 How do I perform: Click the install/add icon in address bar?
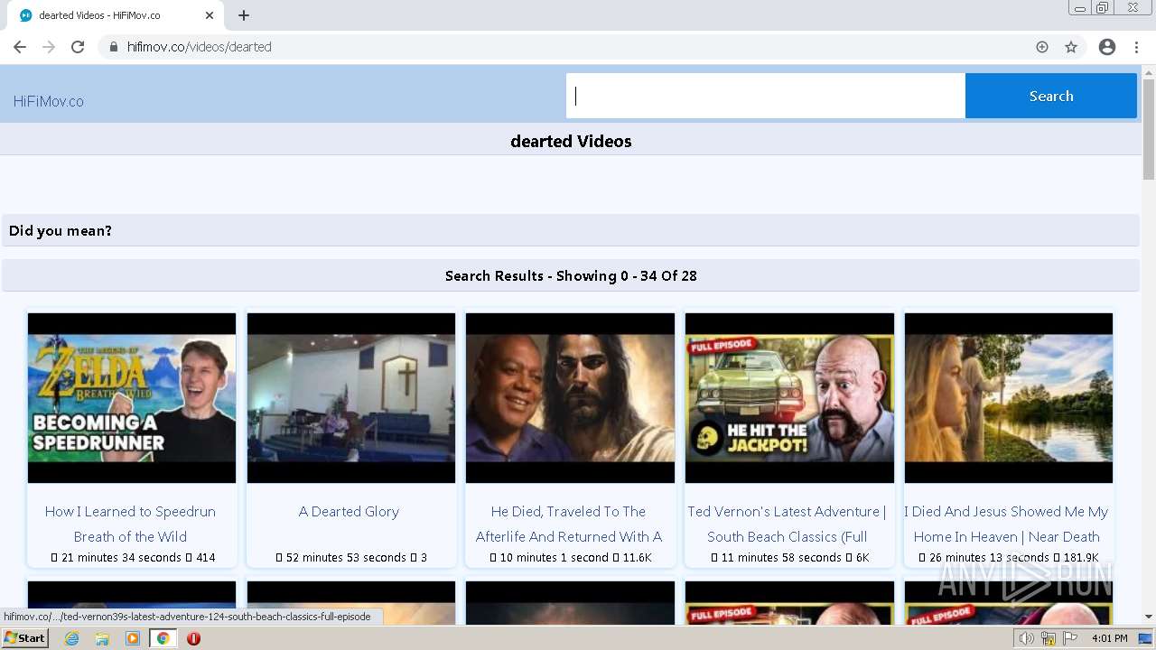[x=1042, y=47]
